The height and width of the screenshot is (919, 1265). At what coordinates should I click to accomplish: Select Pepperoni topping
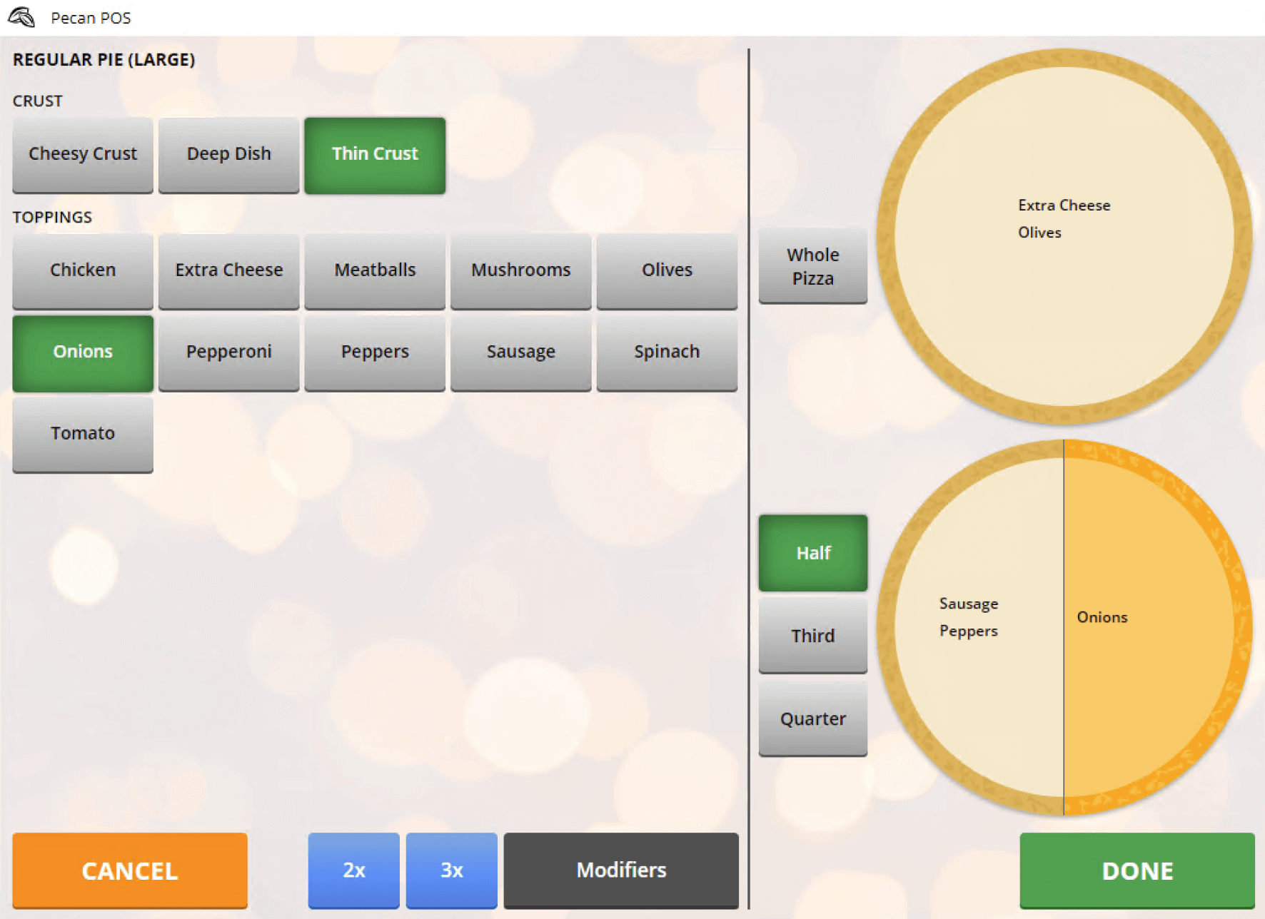click(x=228, y=352)
